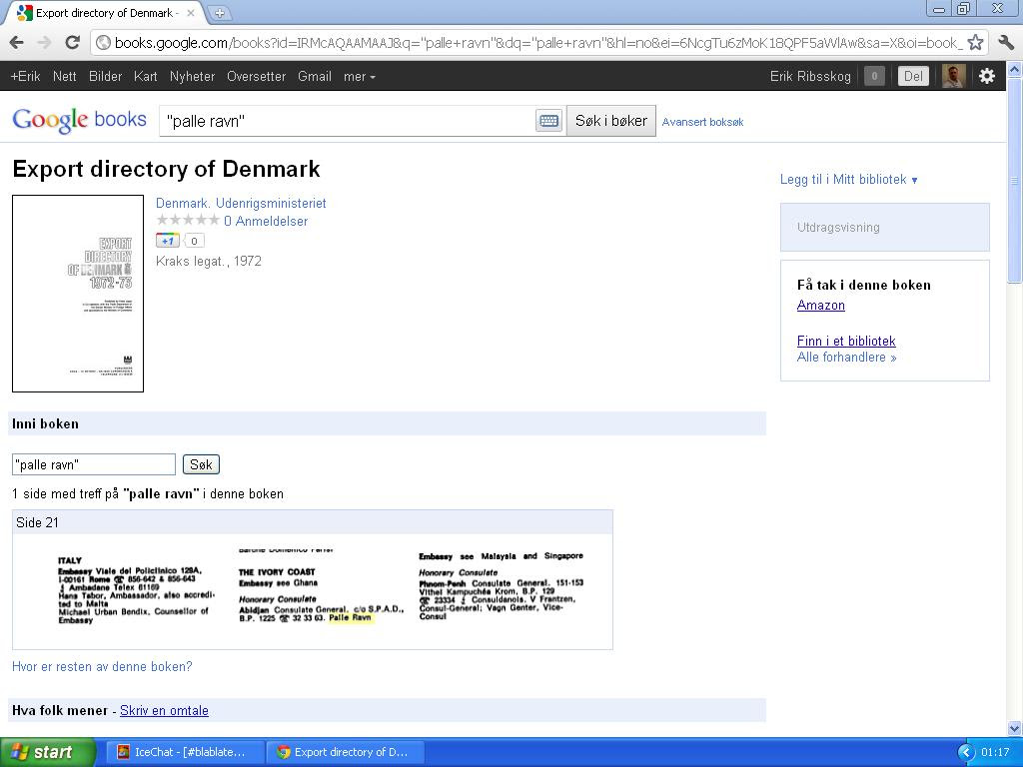The width and height of the screenshot is (1023, 767).
Task: Click the 'Side 21' result heading
Action: (x=37, y=522)
